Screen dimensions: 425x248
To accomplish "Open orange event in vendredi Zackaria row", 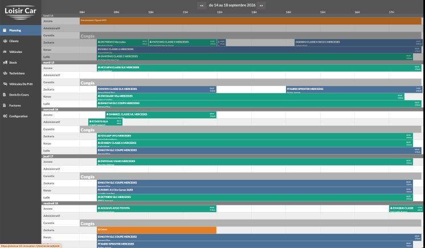I will [x=157, y=230].
